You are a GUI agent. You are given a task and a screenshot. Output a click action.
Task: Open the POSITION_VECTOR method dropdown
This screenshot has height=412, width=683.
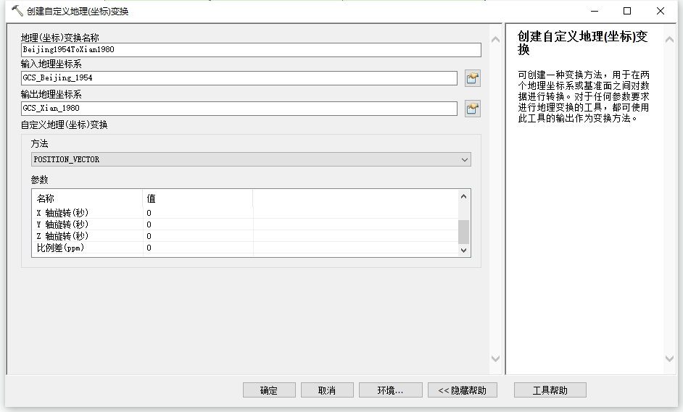pyautogui.click(x=251, y=159)
